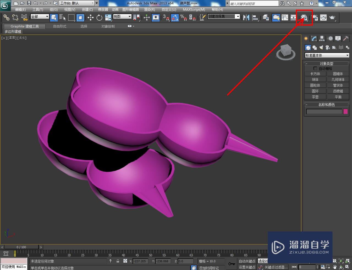
Task: Click the Save file icon in title bar
Action: 29,3
